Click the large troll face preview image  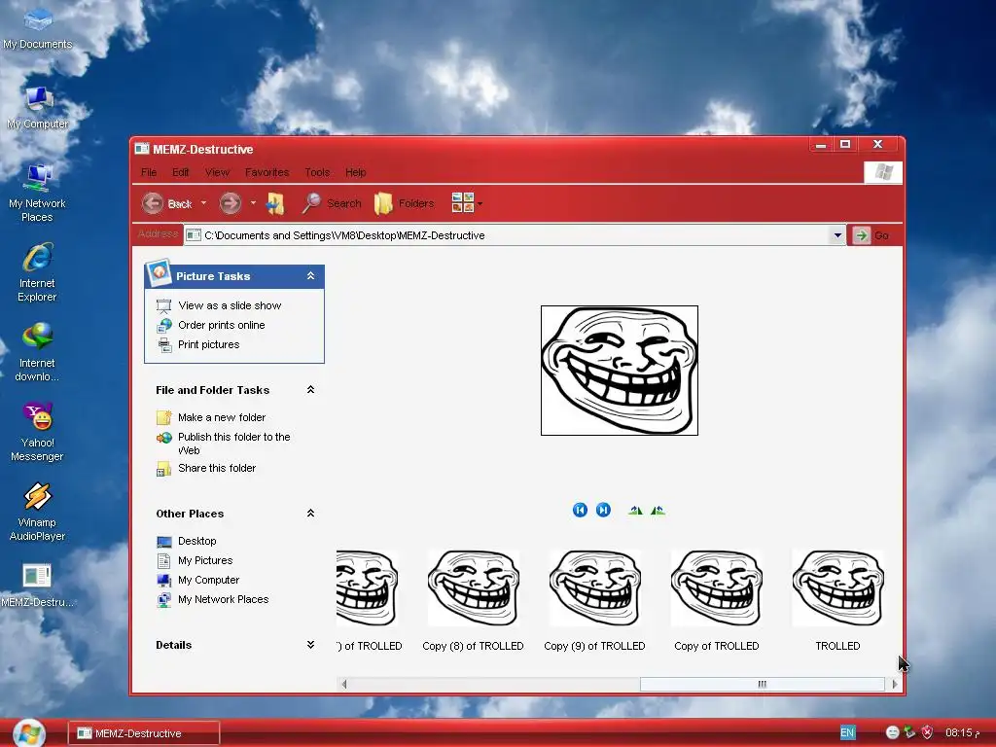coord(620,371)
